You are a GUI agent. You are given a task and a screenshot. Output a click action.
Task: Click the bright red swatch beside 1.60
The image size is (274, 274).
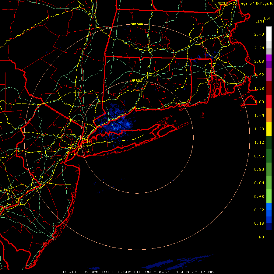pos(269,102)
